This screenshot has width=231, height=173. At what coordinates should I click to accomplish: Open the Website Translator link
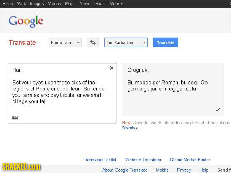pos(143,160)
